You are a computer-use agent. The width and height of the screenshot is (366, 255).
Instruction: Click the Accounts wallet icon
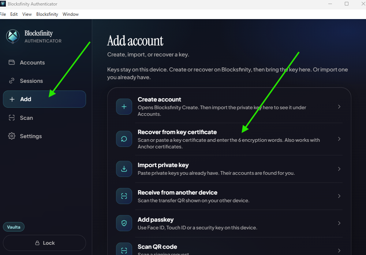(x=12, y=62)
